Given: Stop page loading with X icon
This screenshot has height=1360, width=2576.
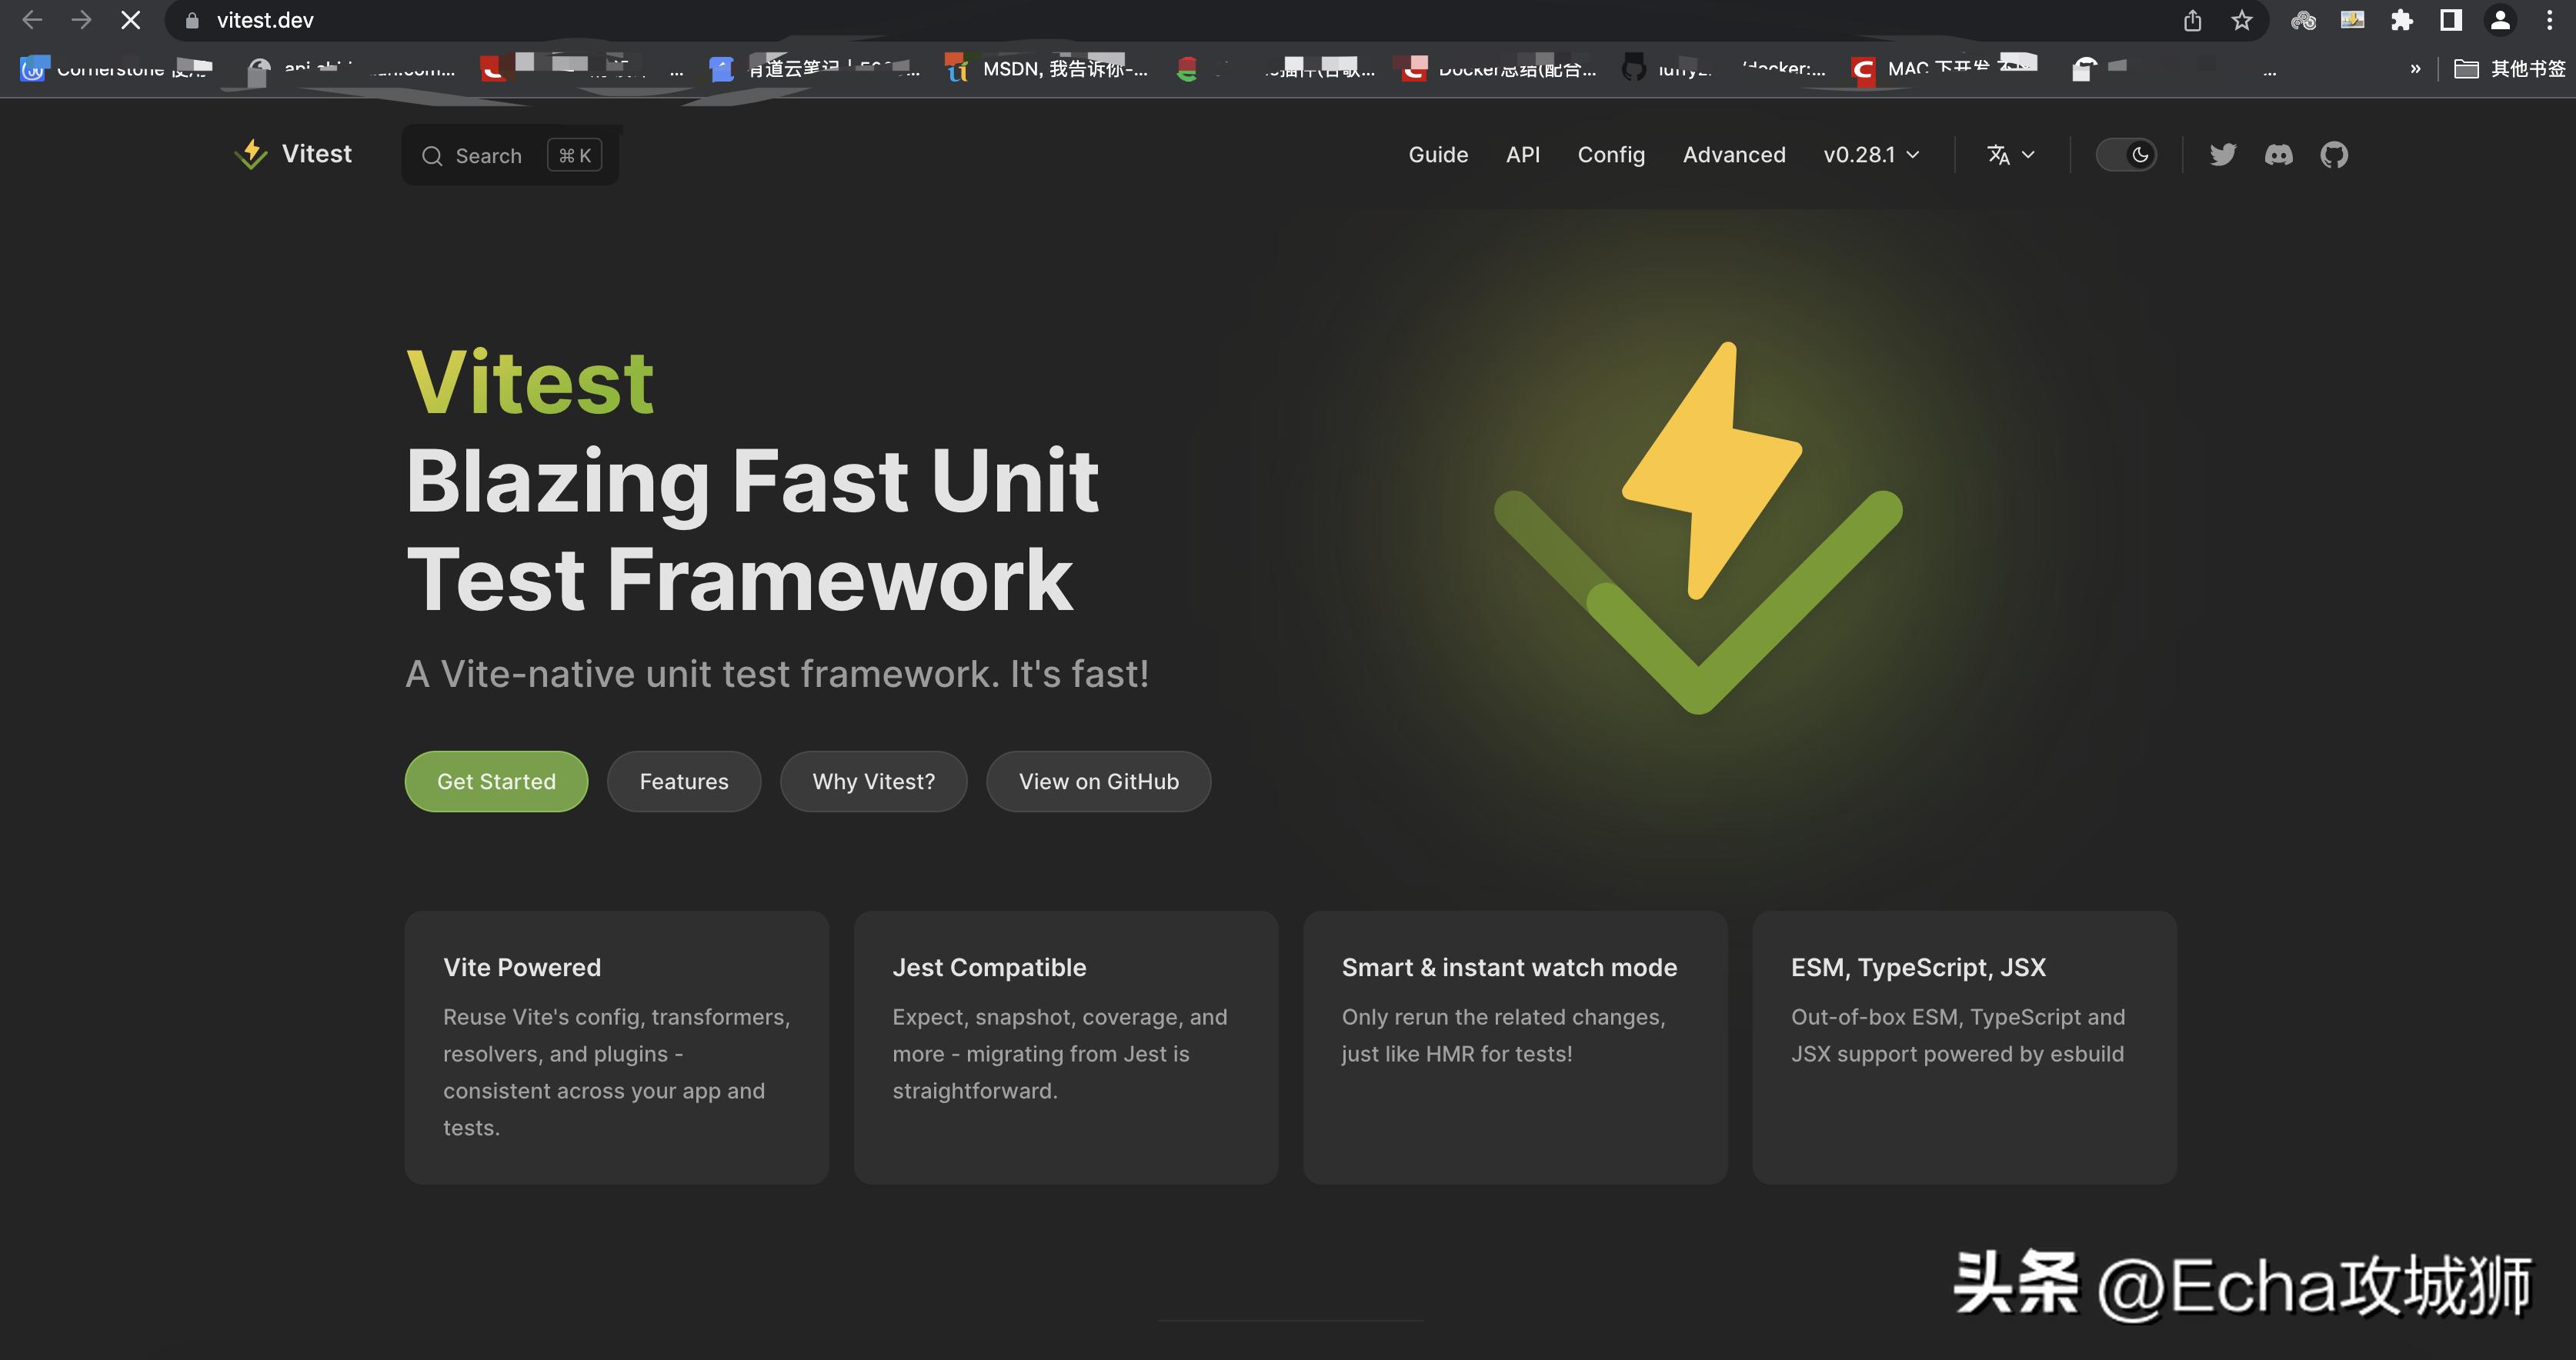Looking at the screenshot, I should (x=130, y=20).
